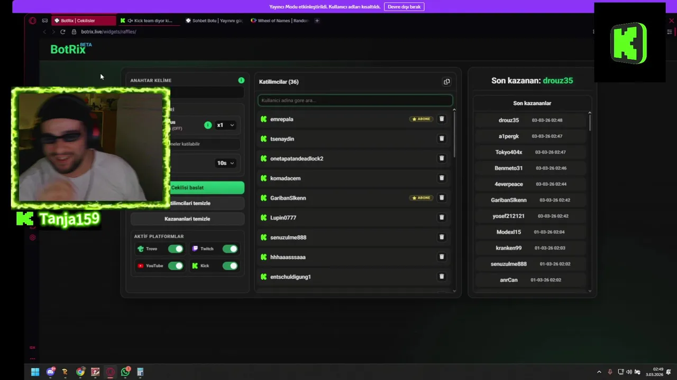Image resolution: width=677 pixels, height=380 pixels.
Task: Delete Lupin0777 entry with trash icon
Action: click(x=442, y=217)
